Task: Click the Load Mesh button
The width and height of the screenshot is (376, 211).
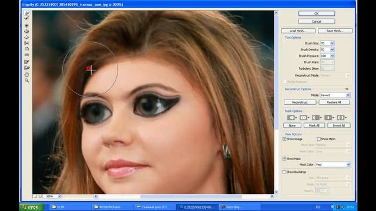Action: point(298,31)
